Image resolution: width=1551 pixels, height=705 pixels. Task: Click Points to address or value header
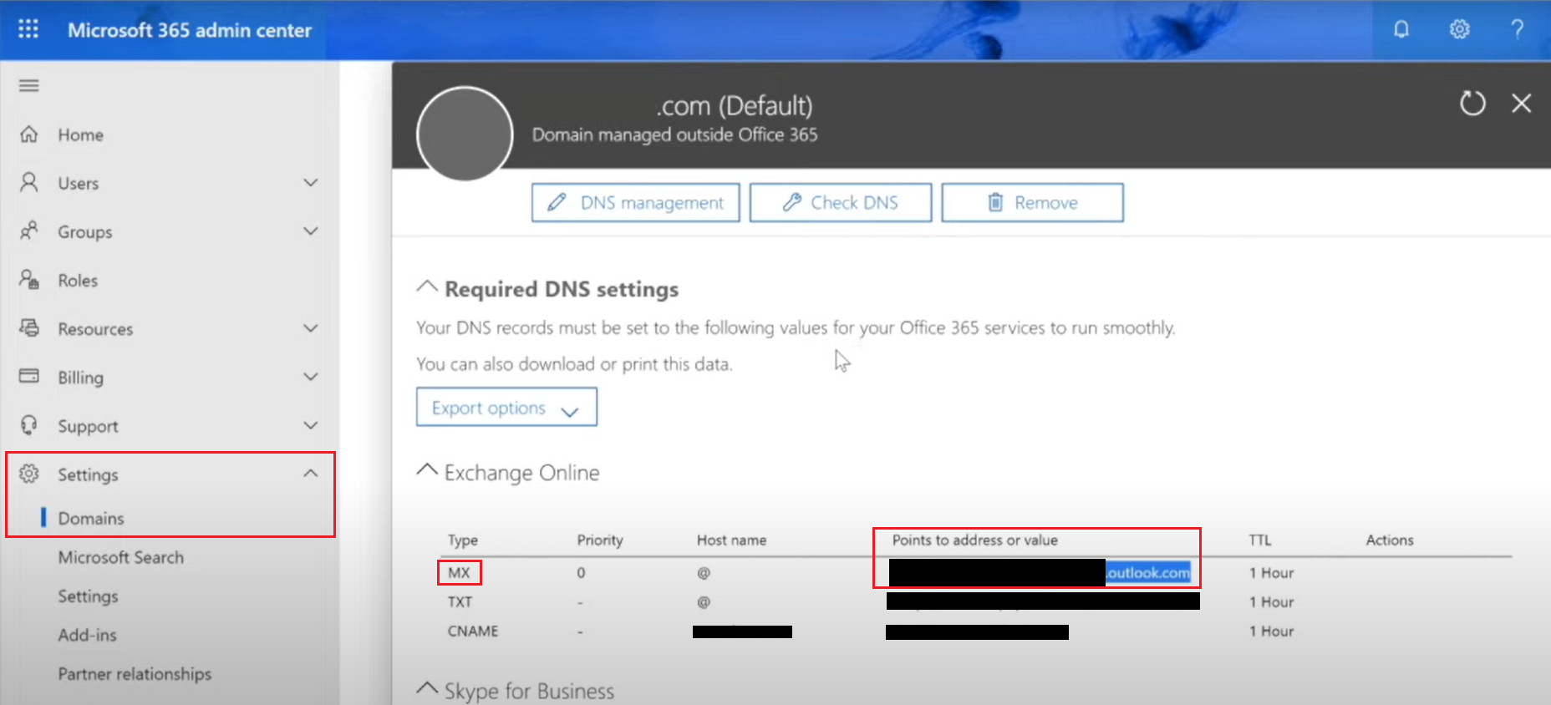coord(974,540)
